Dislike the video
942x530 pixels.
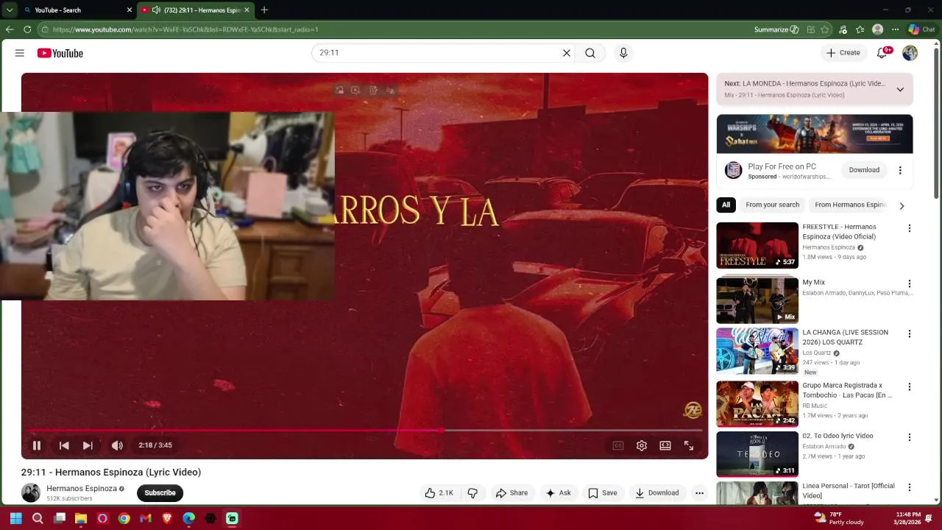pyautogui.click(x=473, y=493)
